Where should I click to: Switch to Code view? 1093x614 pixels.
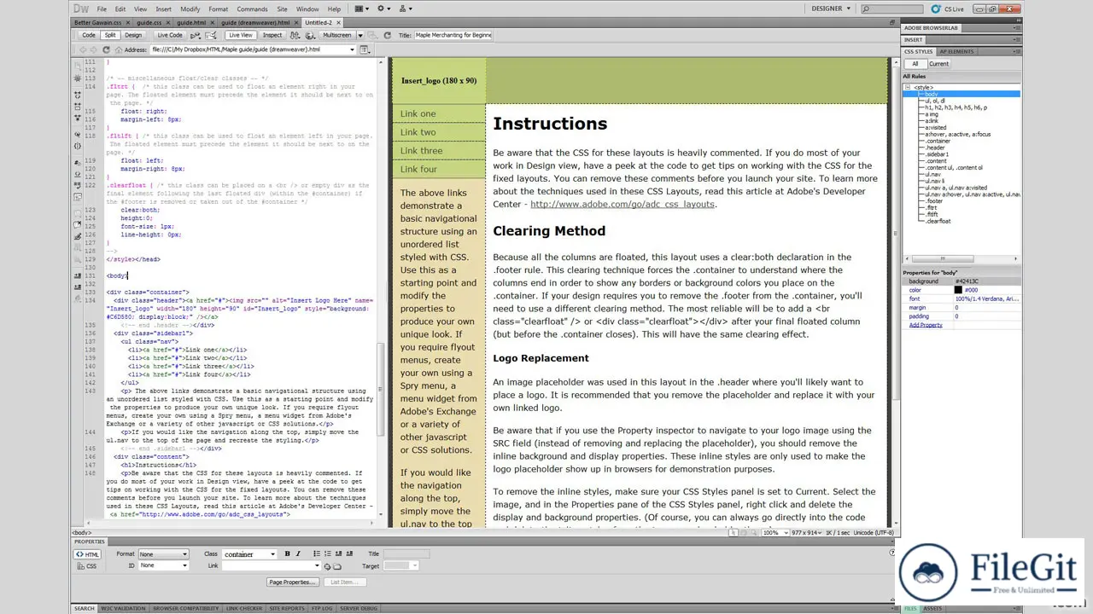pyautogui.click(x=89, y=35)
